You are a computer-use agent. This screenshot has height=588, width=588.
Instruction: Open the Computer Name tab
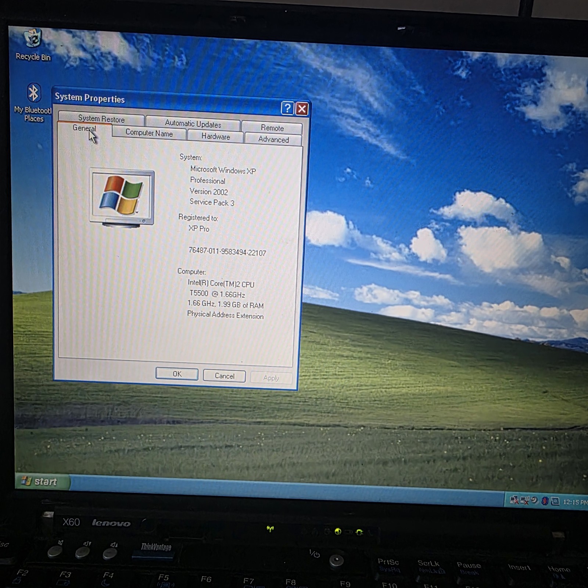pos(149,133)
